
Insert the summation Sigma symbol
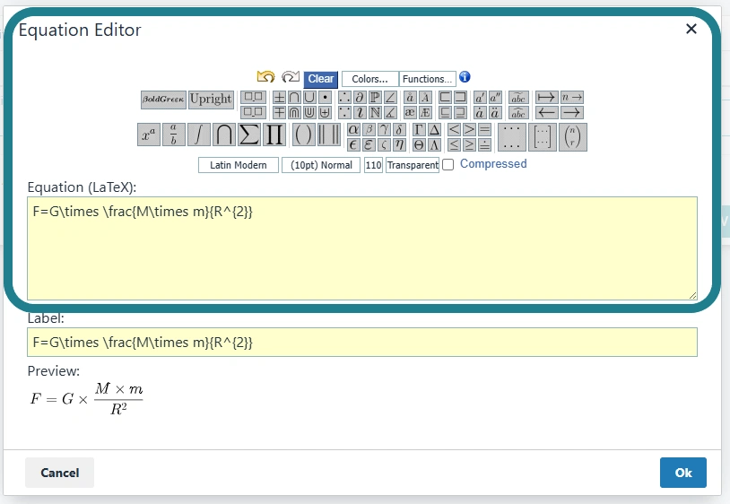coord(249,135)
